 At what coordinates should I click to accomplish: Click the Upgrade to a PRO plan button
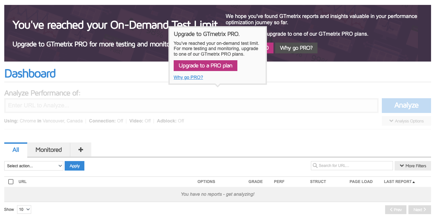point(205,65)
